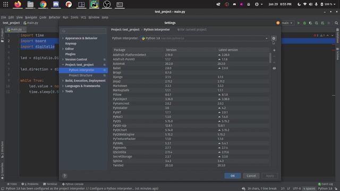The image size is (340, 191).
Task: Expand the Tools settings section
Action: (x=63, y=91)
